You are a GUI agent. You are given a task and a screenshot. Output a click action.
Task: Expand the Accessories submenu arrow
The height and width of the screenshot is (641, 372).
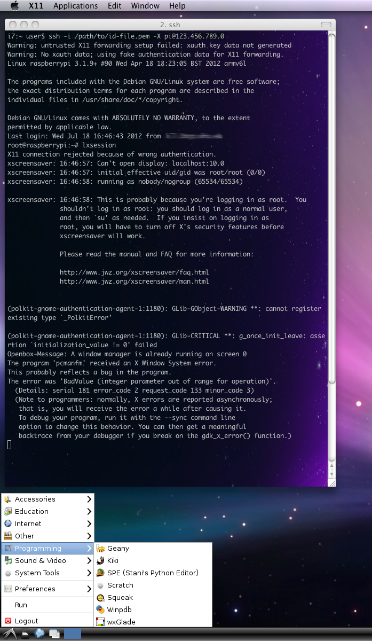89,499
